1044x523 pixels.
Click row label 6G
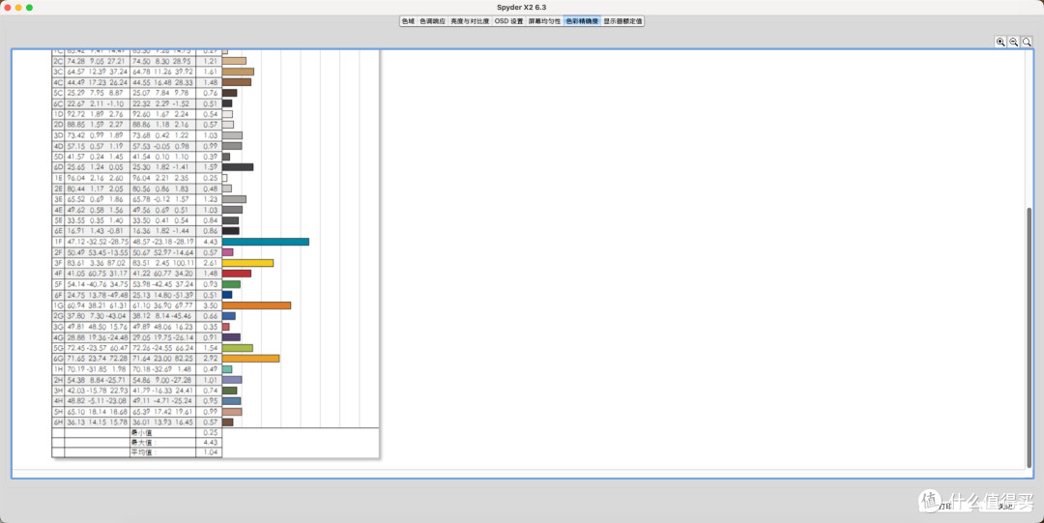click(58, 359)
